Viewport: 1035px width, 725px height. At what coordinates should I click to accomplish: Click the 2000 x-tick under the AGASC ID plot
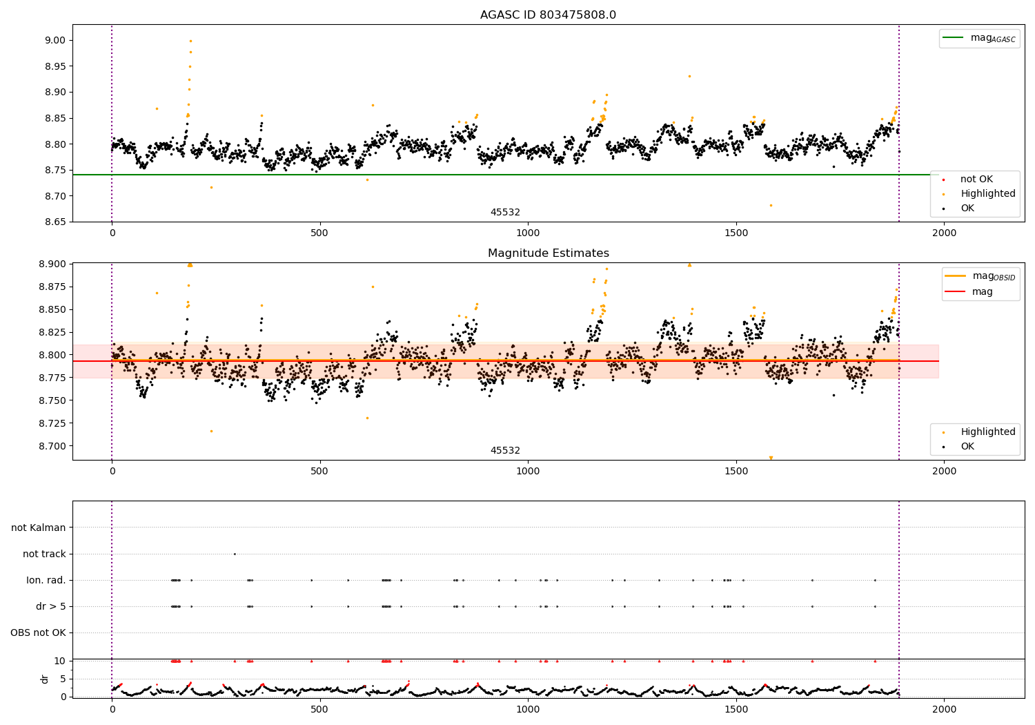[945, 233]
